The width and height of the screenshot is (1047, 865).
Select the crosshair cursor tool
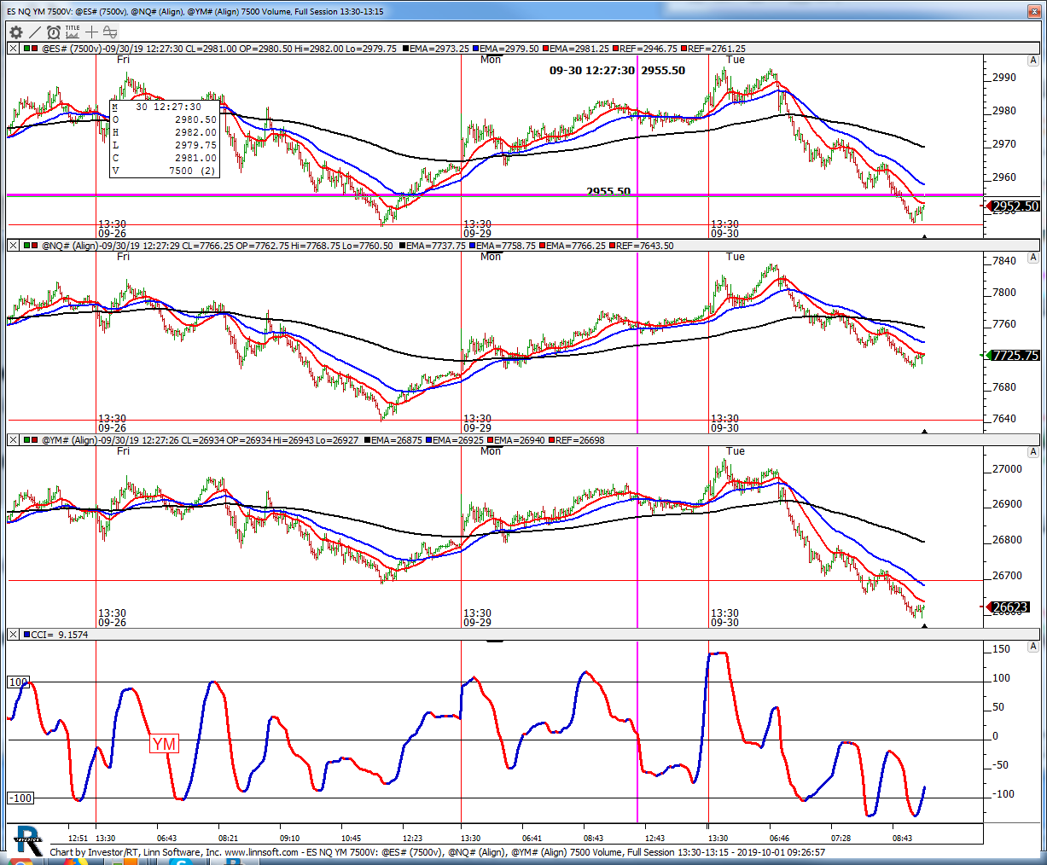point(91,32)
